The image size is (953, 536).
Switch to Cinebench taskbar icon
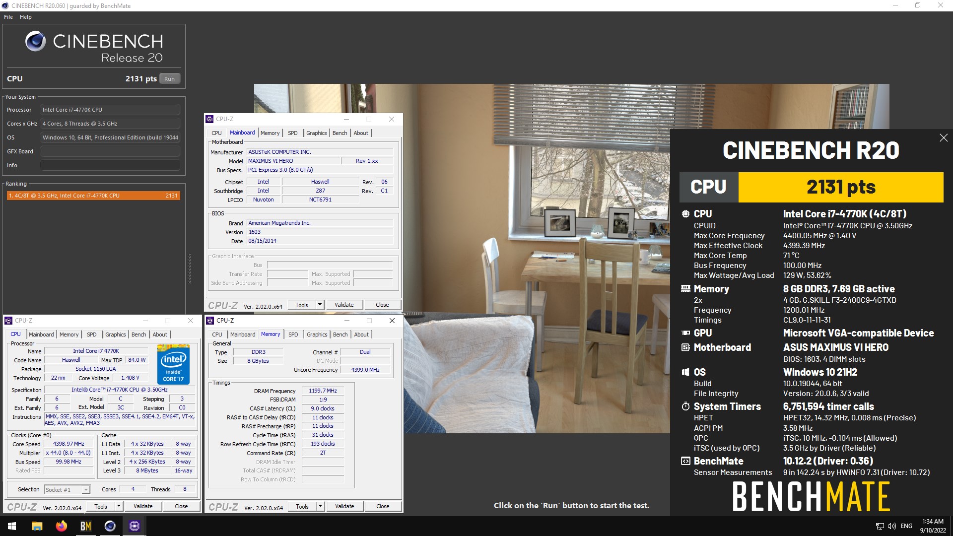(x=110, y=526)
